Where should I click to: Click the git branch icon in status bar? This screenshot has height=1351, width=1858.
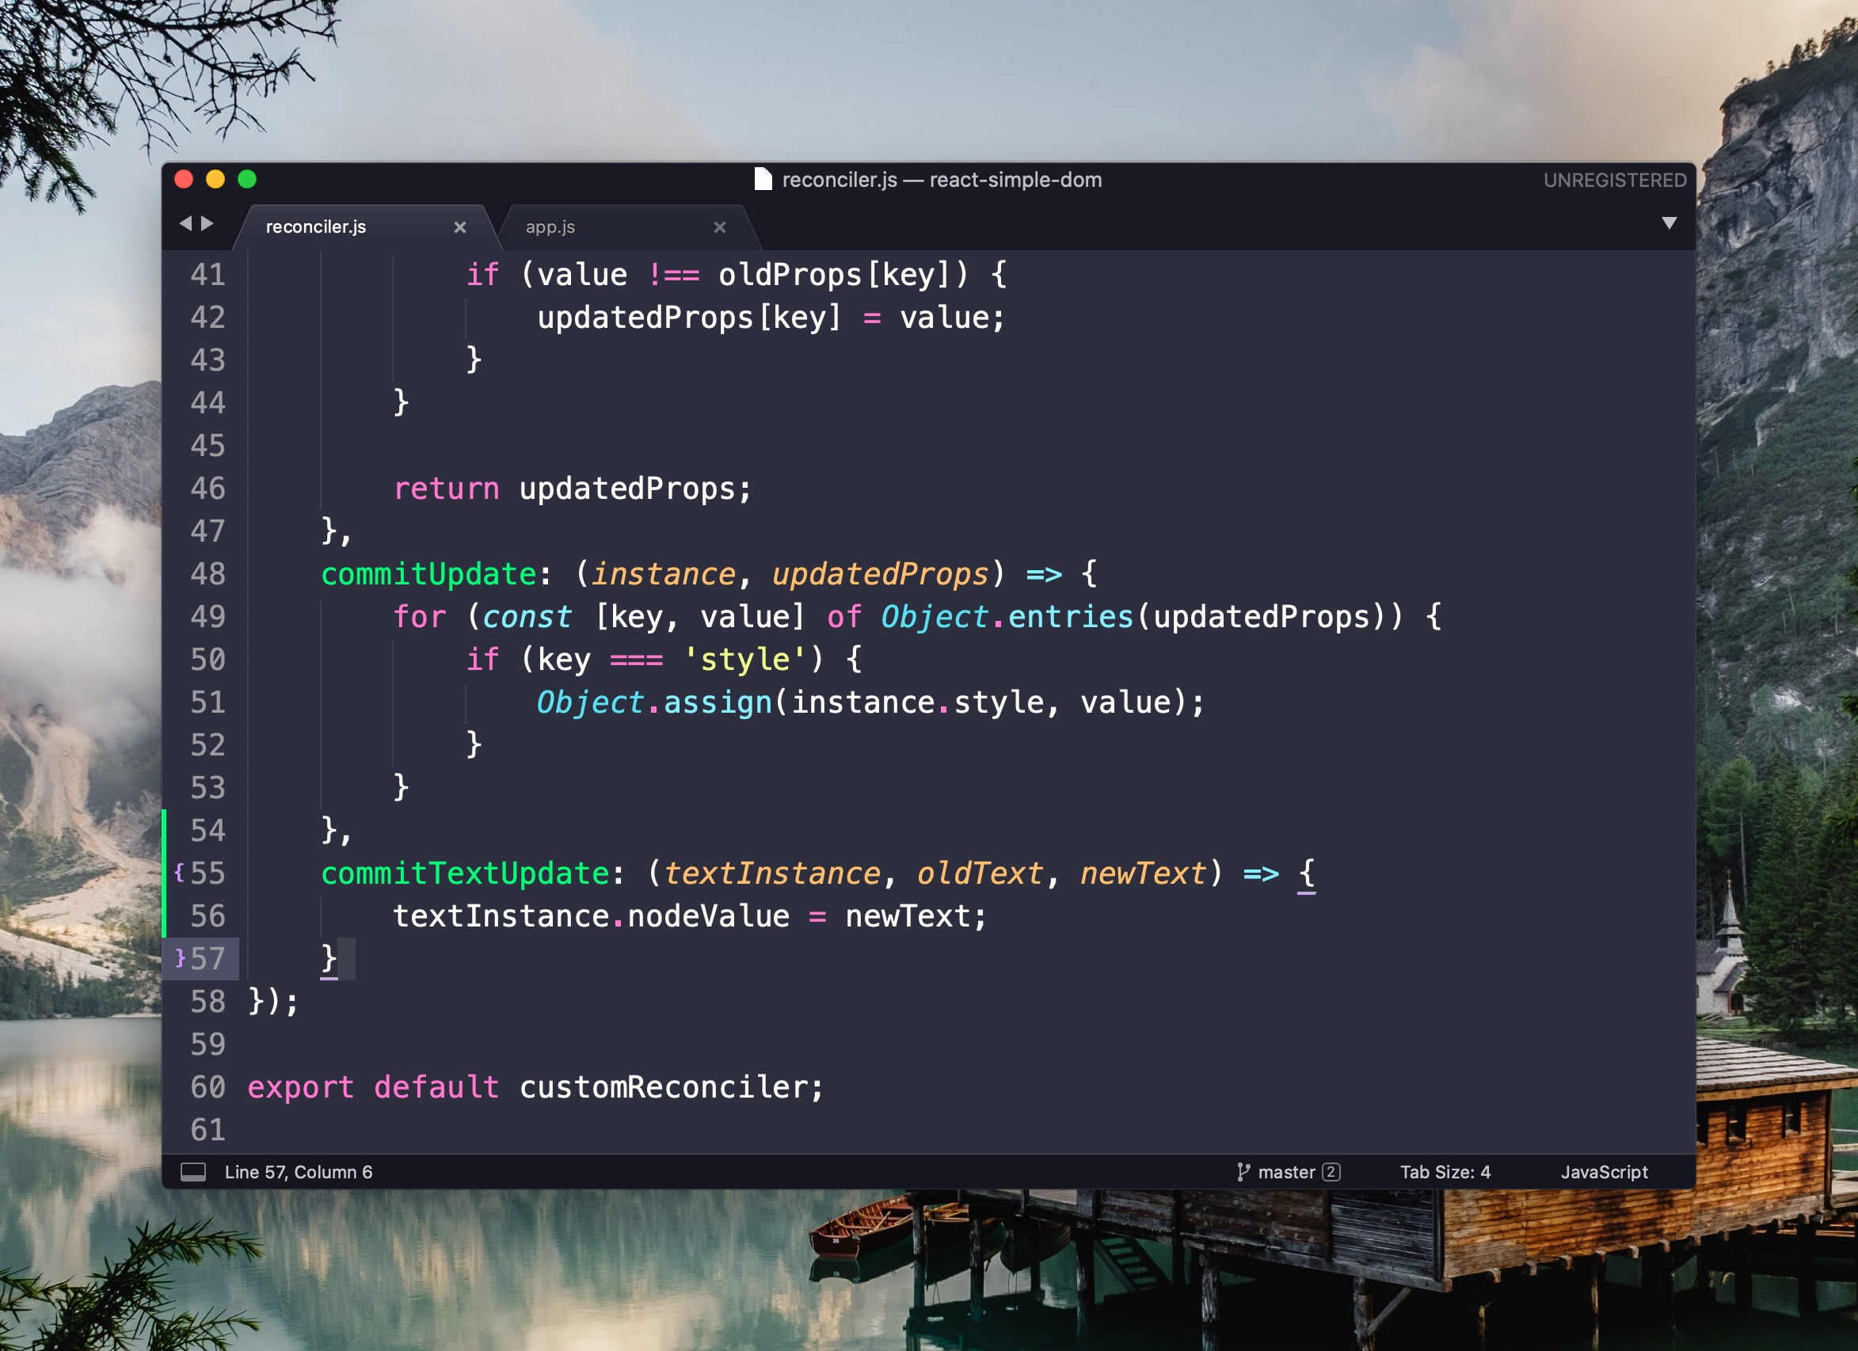click(1243, 1171)
